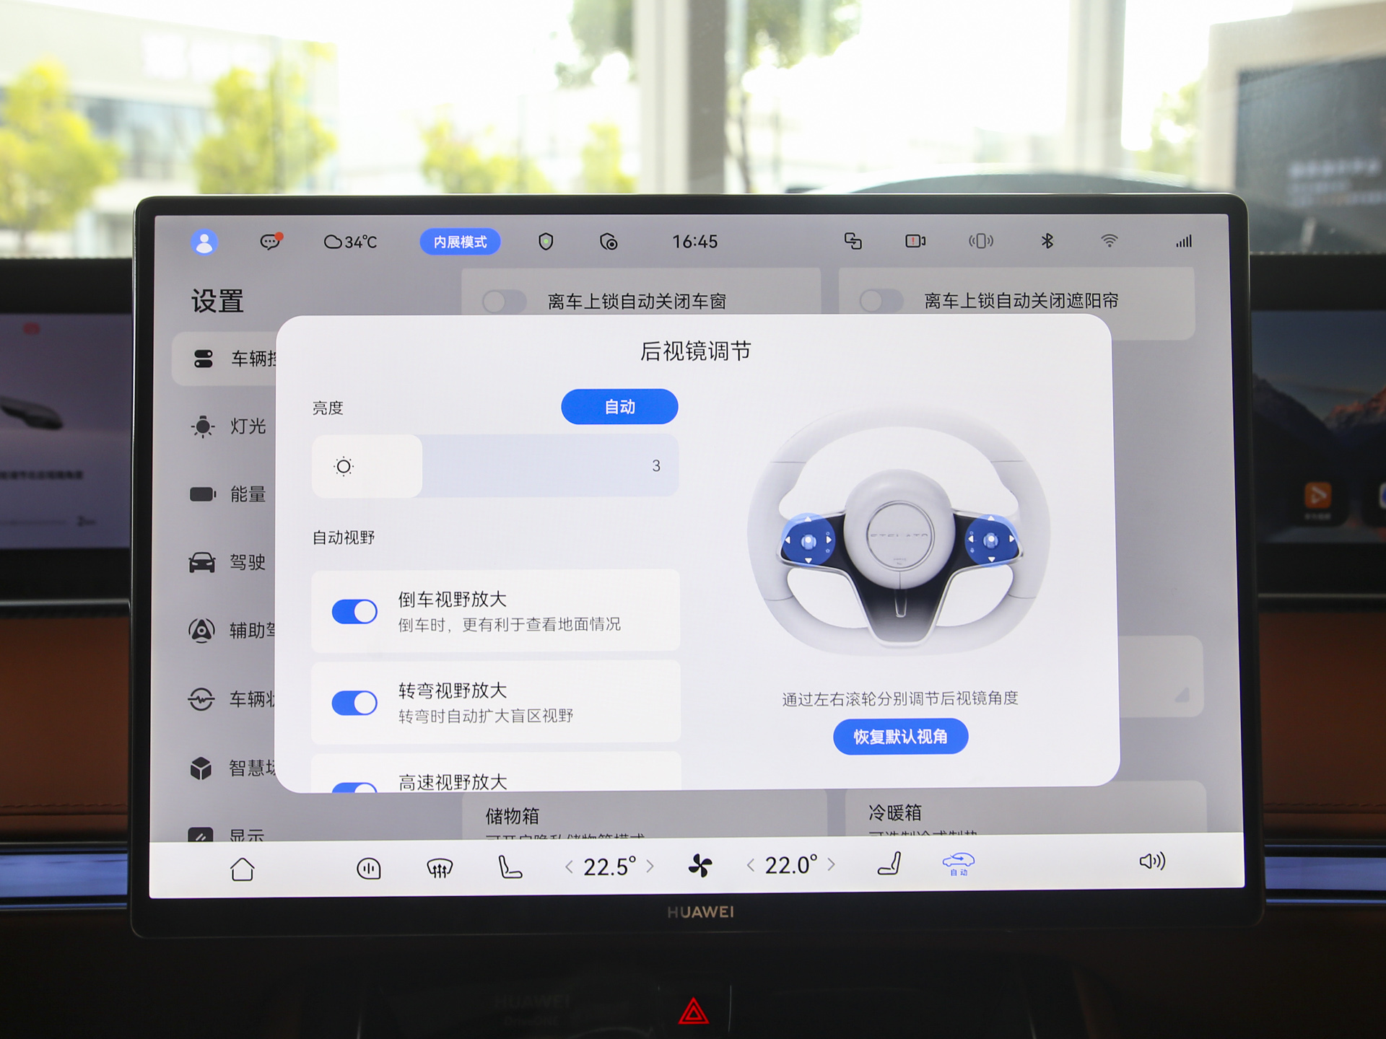Select the Bluetooth icon in the status bar
This screenshot has height=1039, width=1386.
pyautogui.click(x=1047, y=242)
